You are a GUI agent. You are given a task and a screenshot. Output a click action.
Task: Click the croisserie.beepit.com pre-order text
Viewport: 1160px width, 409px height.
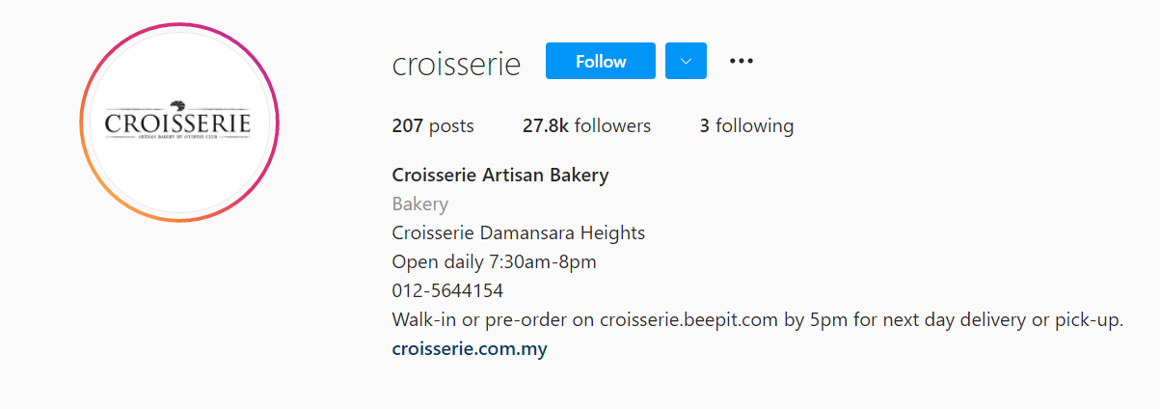tap(688, 320)
